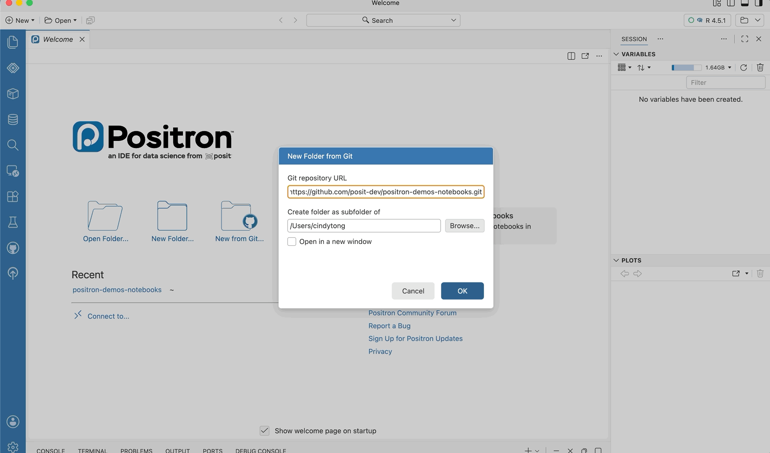
Task: Toggle primary sidebar visibility in title bar
Action: pyautogui.click(x=731, y=4)
